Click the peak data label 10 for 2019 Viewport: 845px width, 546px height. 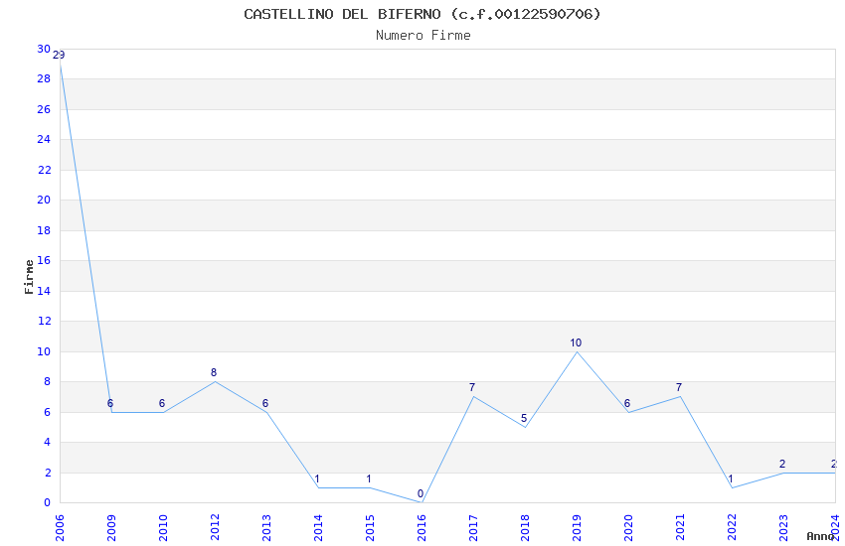576,342
